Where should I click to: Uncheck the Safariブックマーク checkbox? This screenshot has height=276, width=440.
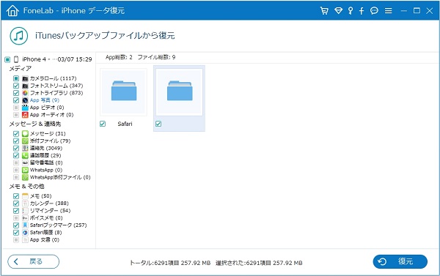16,225
